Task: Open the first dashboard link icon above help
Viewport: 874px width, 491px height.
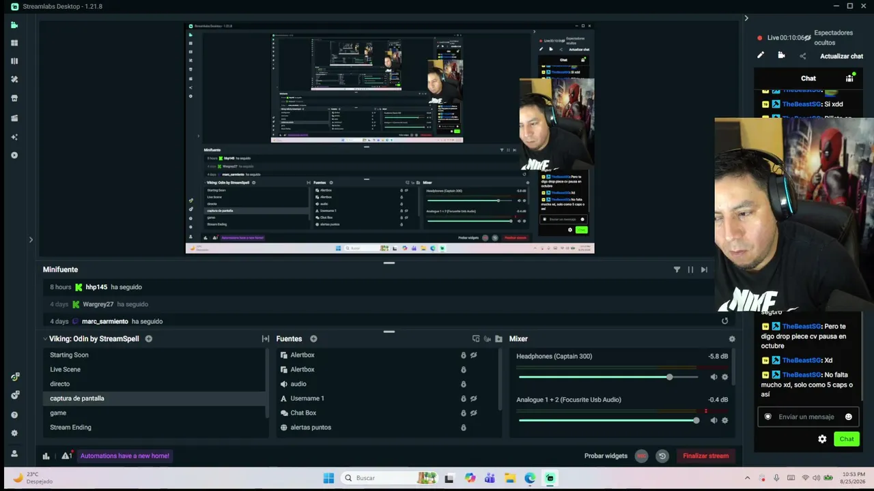Action: 14,377
